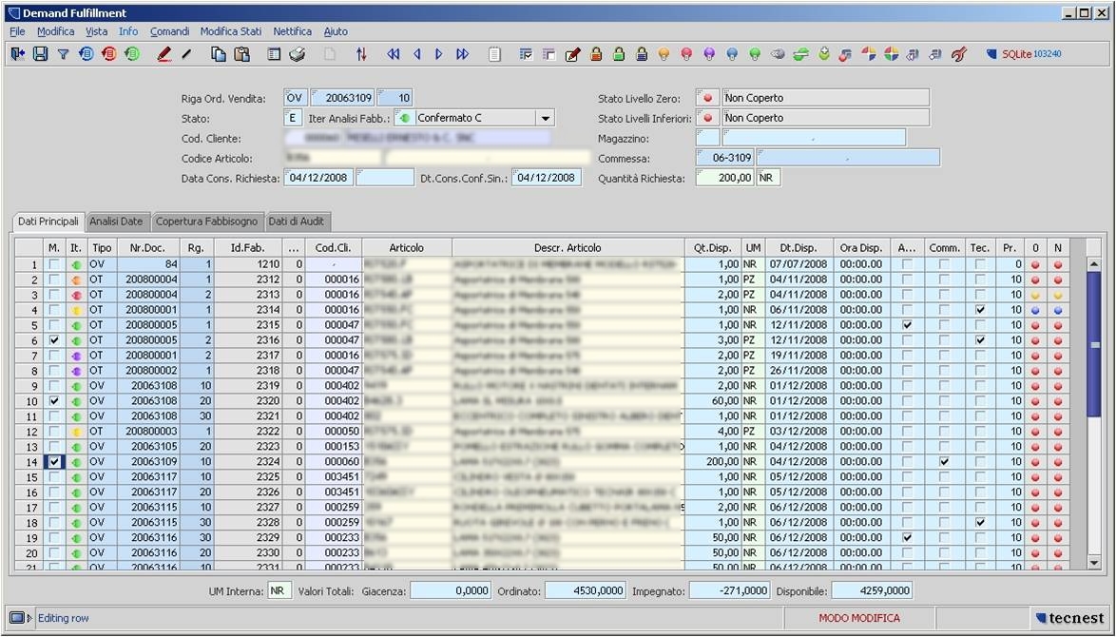This screenshot has width=1116, height=637.
Task: Click scrollbar down arrow of table
Action: point(1094,563)
